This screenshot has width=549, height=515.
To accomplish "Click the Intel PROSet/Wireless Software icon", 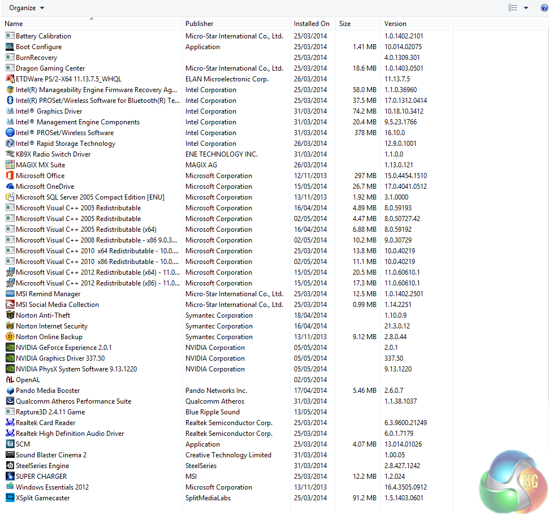I will click(10, 132).
